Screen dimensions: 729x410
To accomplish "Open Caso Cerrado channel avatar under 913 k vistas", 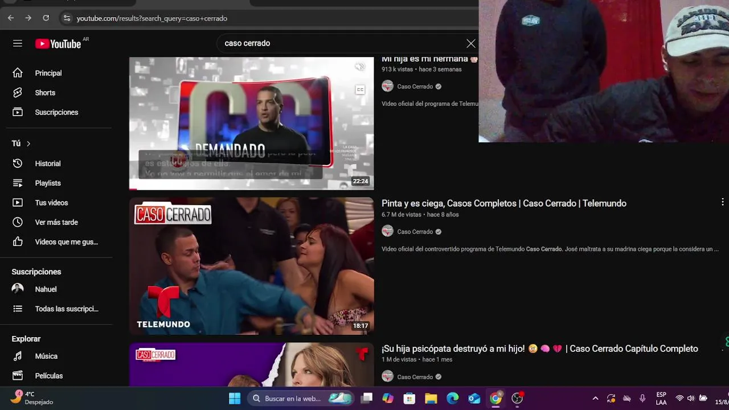I will [x=387, y=87].
